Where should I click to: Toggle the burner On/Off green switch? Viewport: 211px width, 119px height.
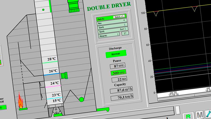[2, 107]
